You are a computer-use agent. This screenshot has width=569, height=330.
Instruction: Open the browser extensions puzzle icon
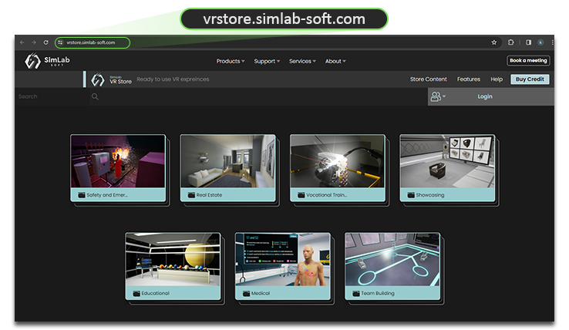pos(511,42)
